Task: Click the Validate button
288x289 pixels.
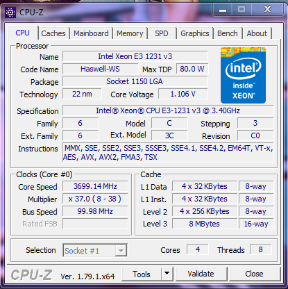Action: click(201, 274)
